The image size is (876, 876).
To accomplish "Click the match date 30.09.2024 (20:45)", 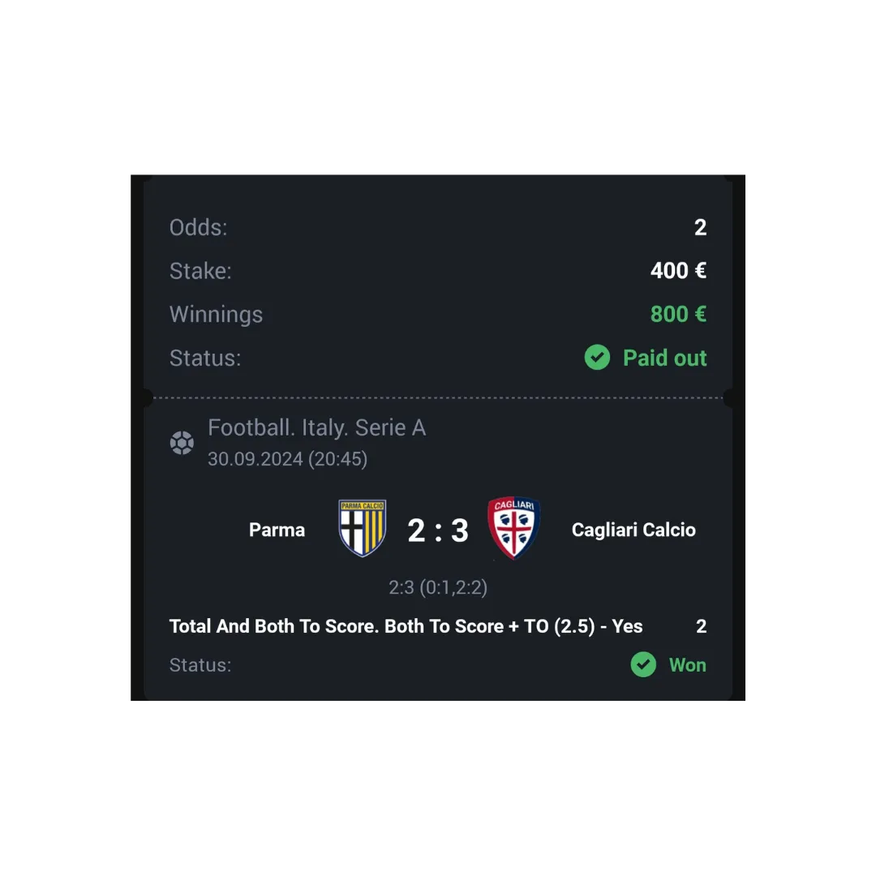I will point(288,459).
